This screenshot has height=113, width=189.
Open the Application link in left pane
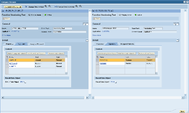click(x=15, y=31)
